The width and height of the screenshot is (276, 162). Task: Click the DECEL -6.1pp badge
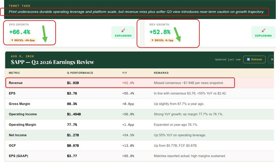[162, 40]
